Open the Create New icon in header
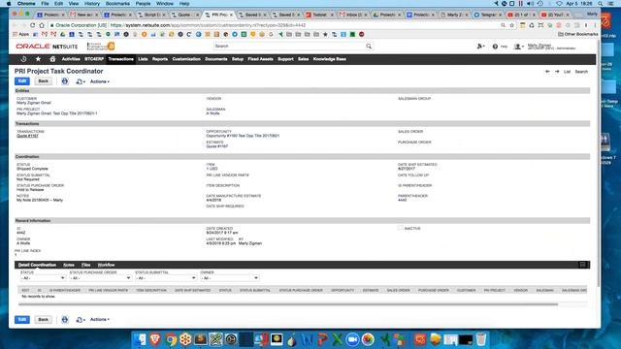Image resolution: width=621 pixels, height=349 pixels. [480, 47]
